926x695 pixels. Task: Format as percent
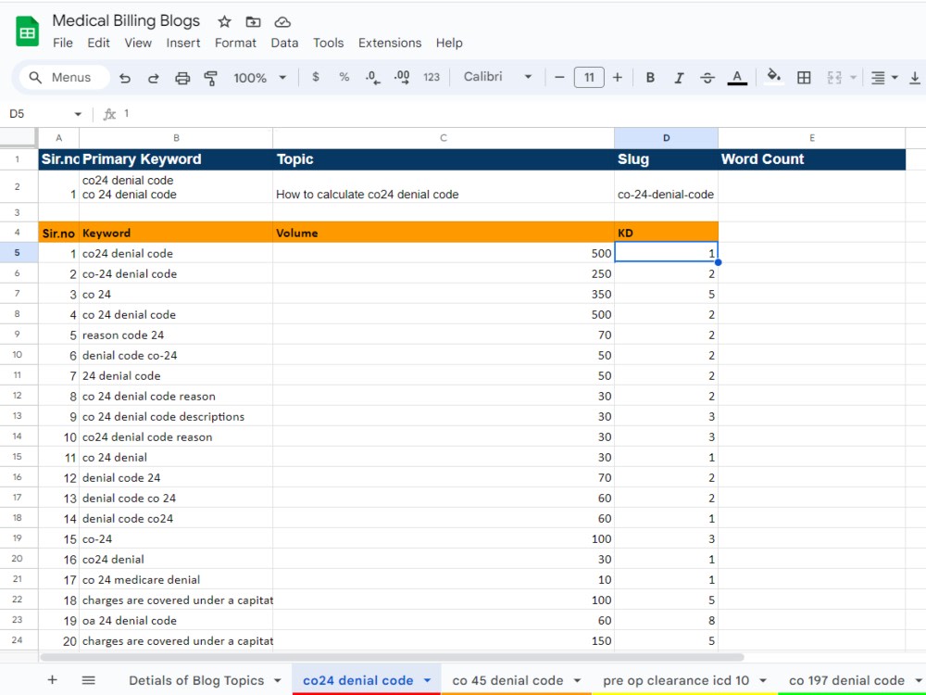tap(344, 77)
